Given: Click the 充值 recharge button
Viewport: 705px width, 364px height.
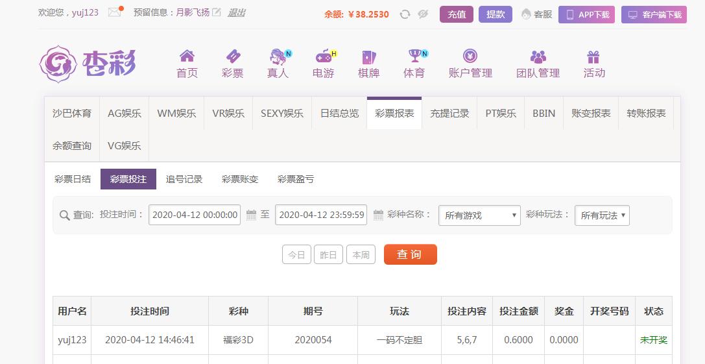Looking at the screenshot, I should coord(457,14).
